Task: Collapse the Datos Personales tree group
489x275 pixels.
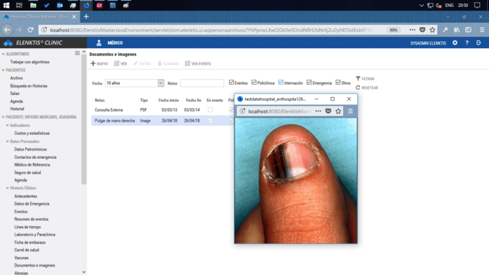Action: tap(8, 141)
